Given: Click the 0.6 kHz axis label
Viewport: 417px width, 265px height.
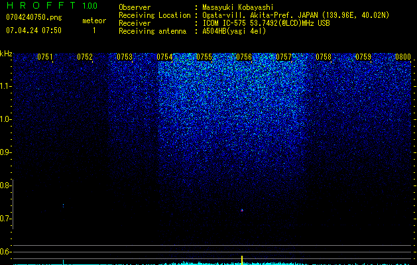Looking at the screenshot, I should pos(5,252).
